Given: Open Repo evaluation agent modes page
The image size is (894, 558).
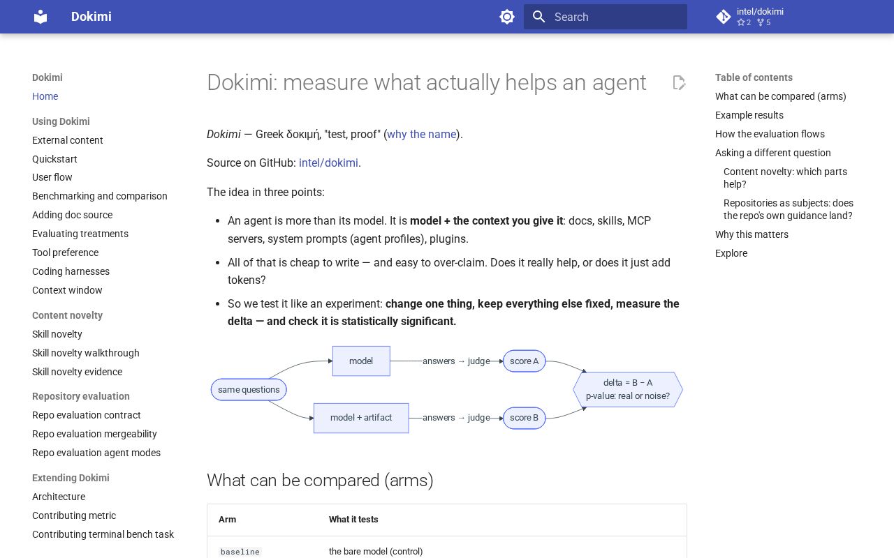Looking at the screenshot, I should tap(96, 453).
